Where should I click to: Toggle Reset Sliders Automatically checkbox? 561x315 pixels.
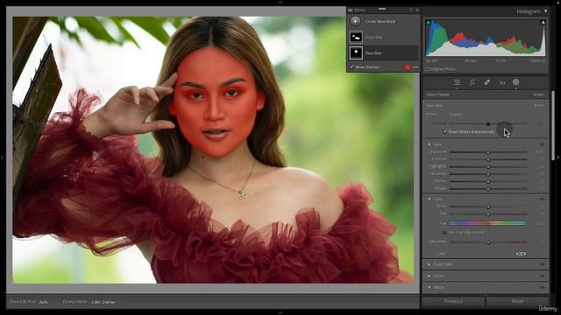[x=444, y=132]
